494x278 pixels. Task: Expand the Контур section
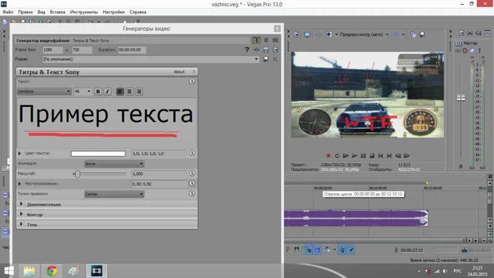[22, 214]
